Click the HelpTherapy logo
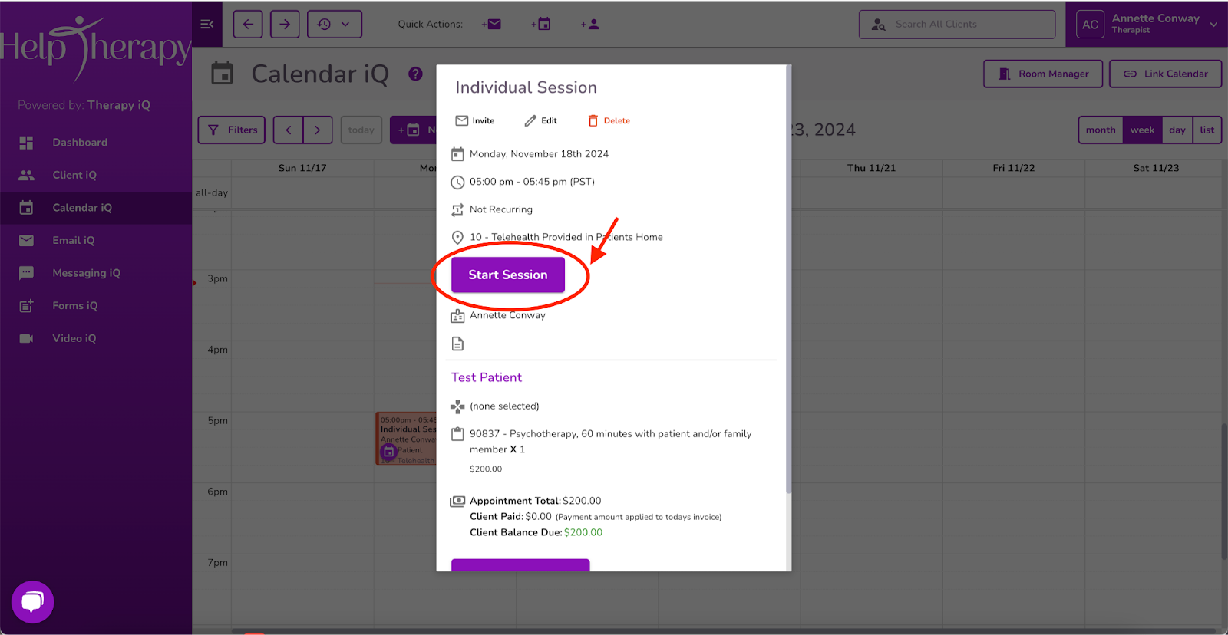This screenshot has height=635, width=1228. pos(95,48)
